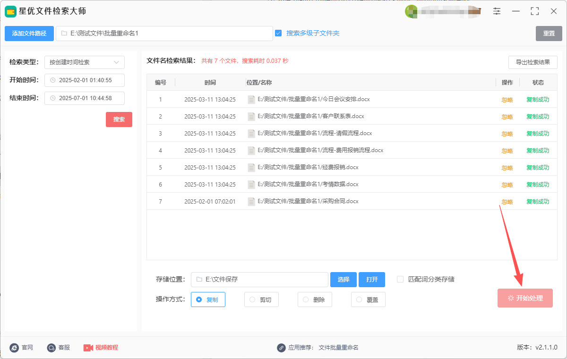567x359 pixels.
Task: Click the 存储位置 path input field
Action: coord(262,280)
